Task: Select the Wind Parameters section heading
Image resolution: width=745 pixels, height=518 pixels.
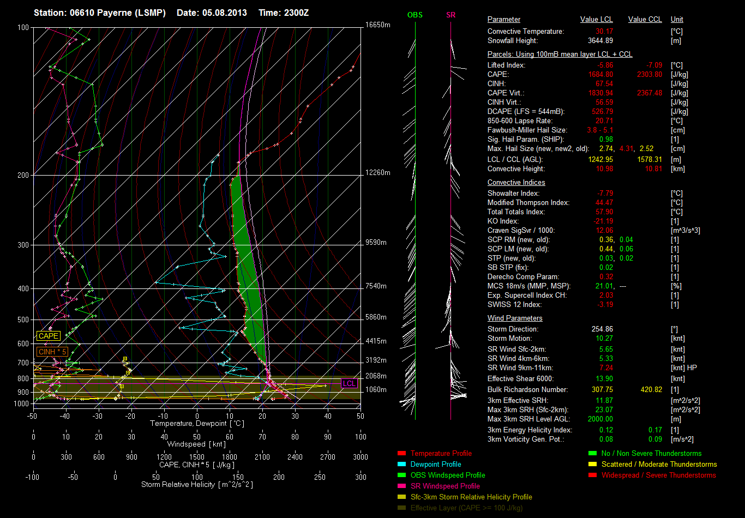Action: point(515,318)
